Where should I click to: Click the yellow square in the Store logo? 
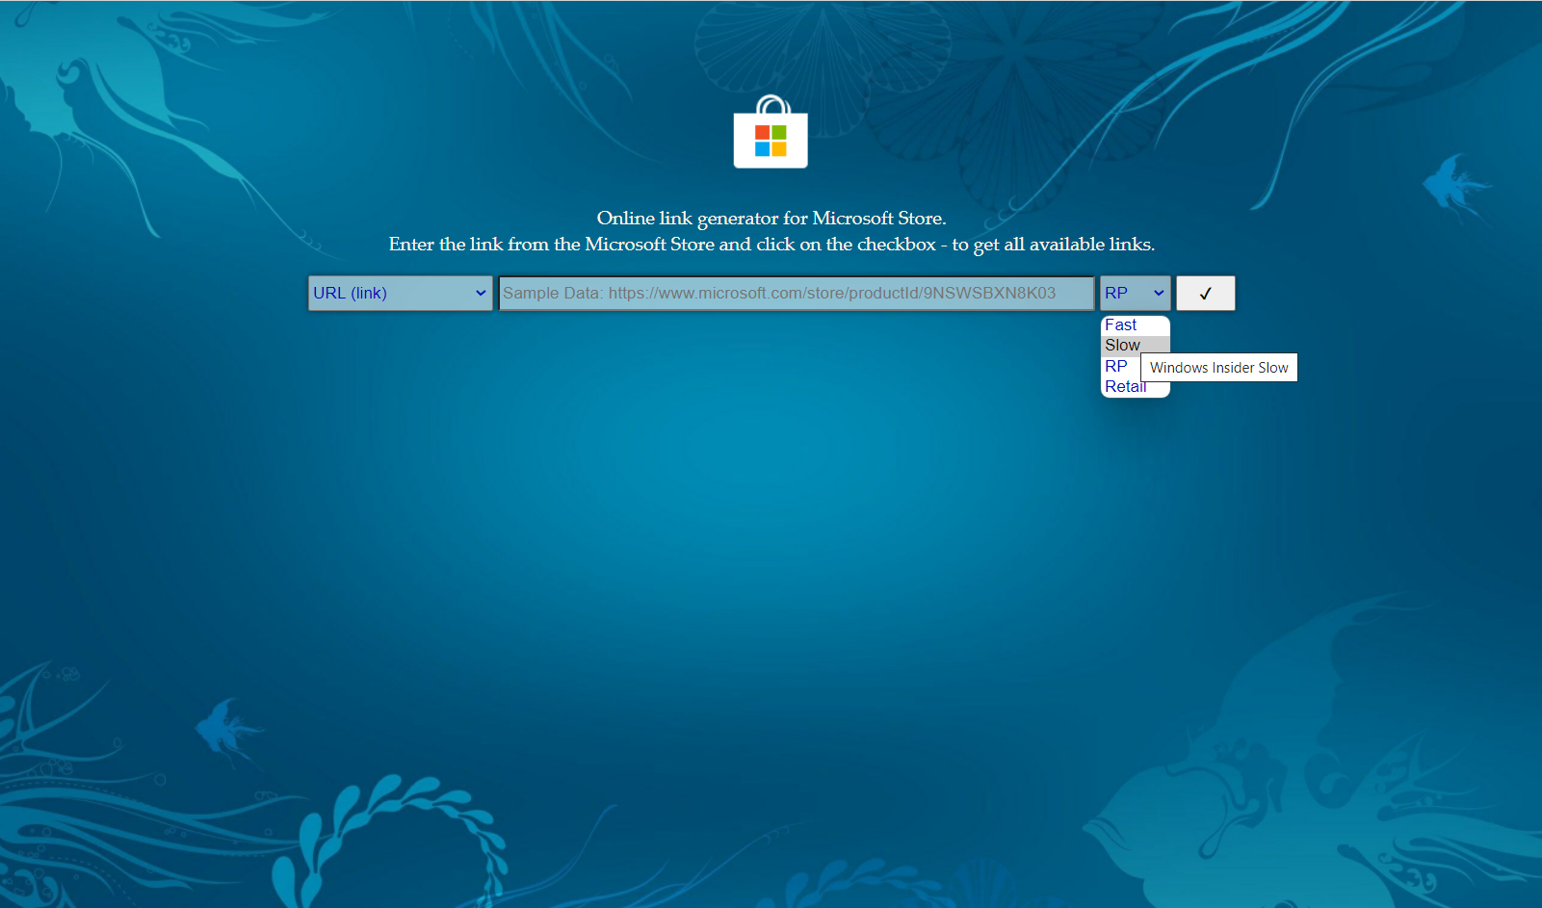[779, 149]
